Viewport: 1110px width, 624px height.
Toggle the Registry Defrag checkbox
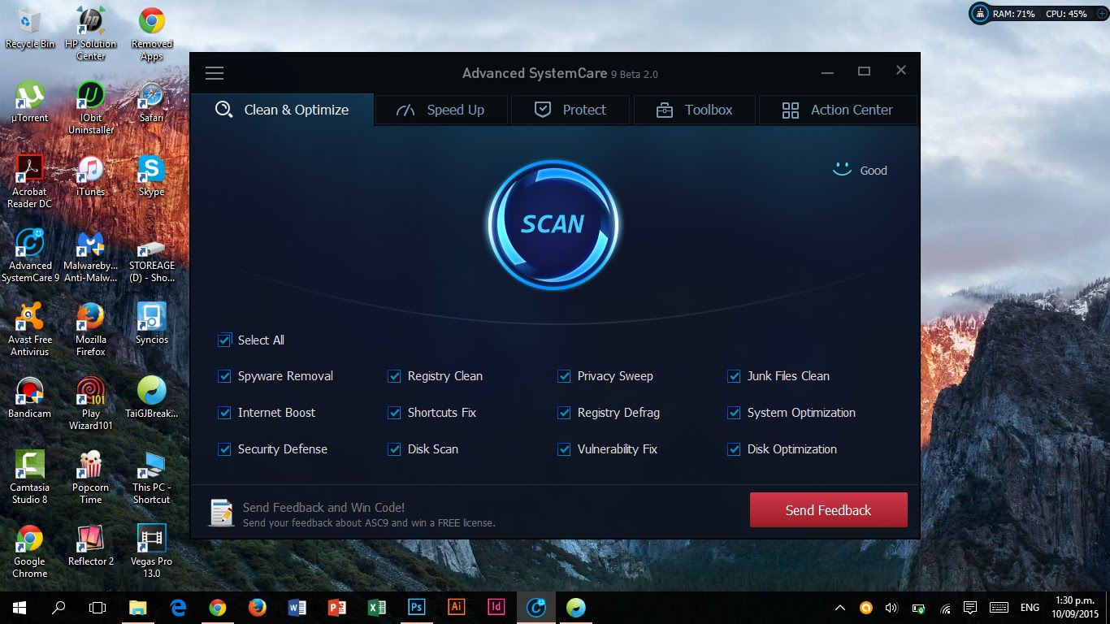click(x=565, y=413)
